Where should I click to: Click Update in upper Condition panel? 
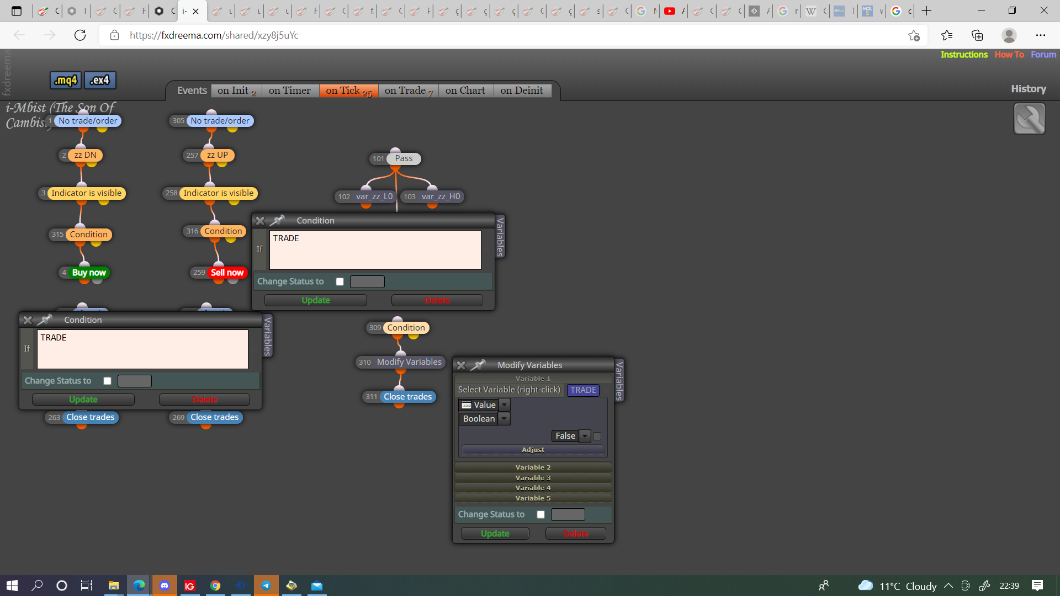coord(316,300)
